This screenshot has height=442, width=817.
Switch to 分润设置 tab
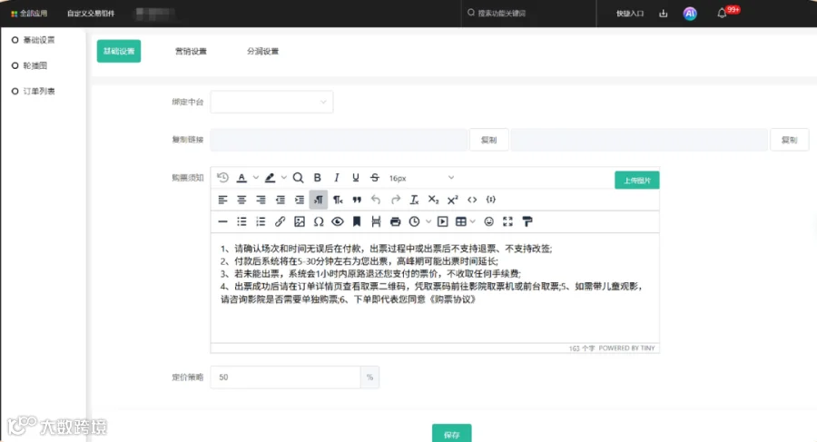pyautogui.click(x=262, y=51)
